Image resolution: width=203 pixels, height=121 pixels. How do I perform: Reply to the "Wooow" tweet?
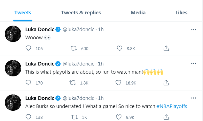coord(28,48)
